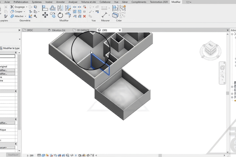Open the Acier ribbon tab

(7, 2)
